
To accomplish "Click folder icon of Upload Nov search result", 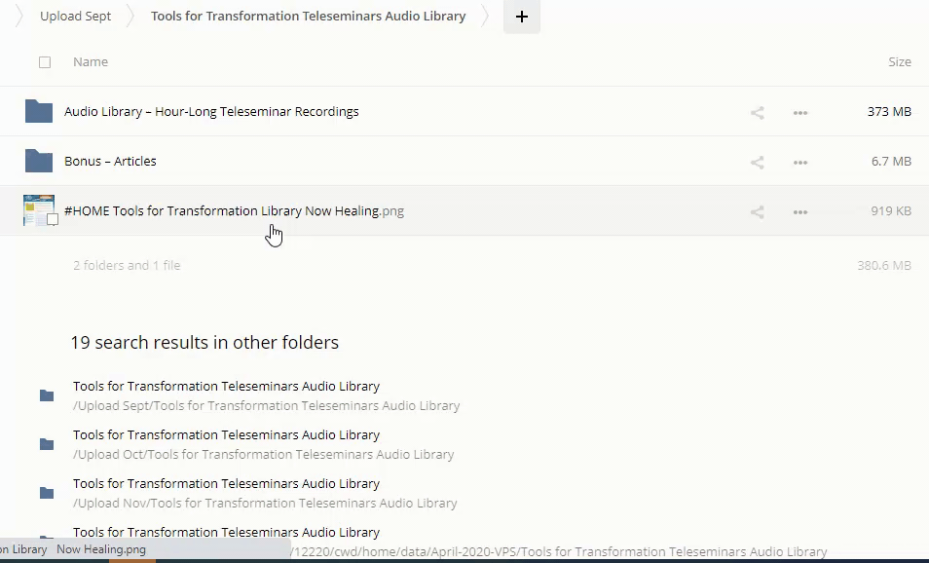I will pos(47,493).
